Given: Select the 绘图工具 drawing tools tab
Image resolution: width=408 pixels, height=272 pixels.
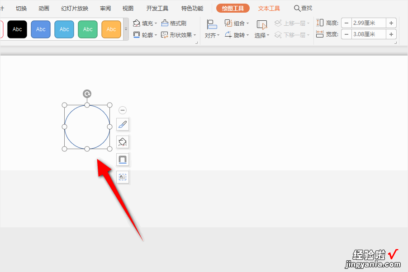Looking at the screenshot, I should pos(233,9).
